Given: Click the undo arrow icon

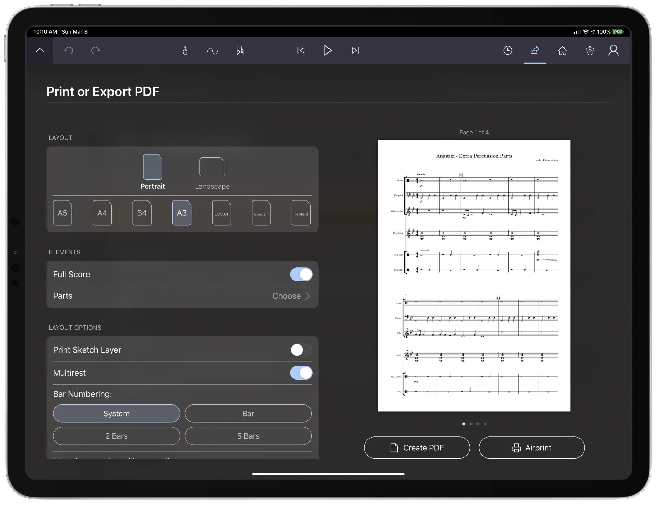Looking at the screenshot, I should 69,50.
